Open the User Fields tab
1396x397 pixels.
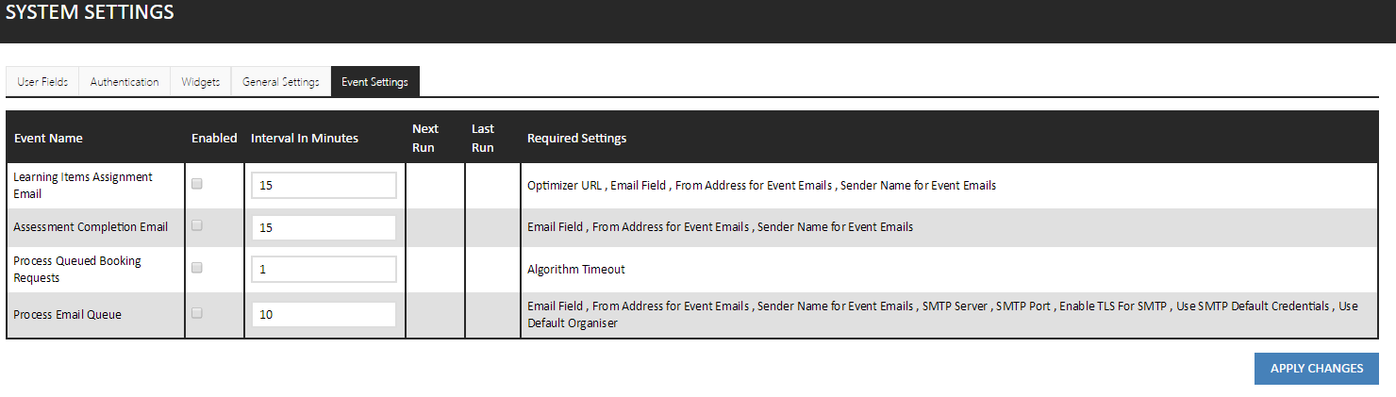pyautogui.click(x=42, y=82)
